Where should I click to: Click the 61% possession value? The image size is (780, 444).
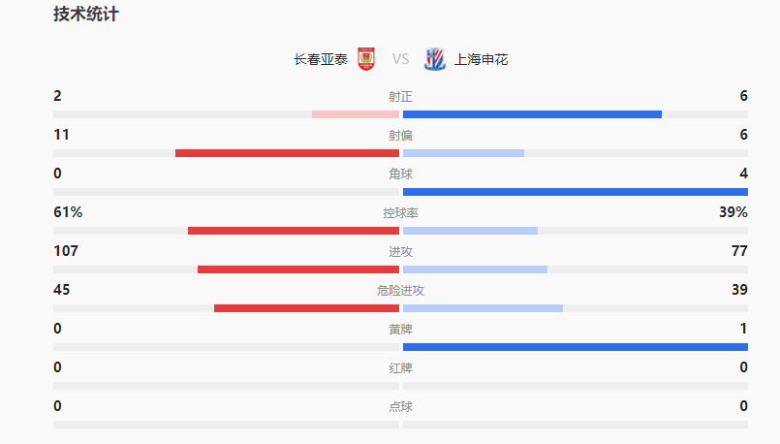68,212
